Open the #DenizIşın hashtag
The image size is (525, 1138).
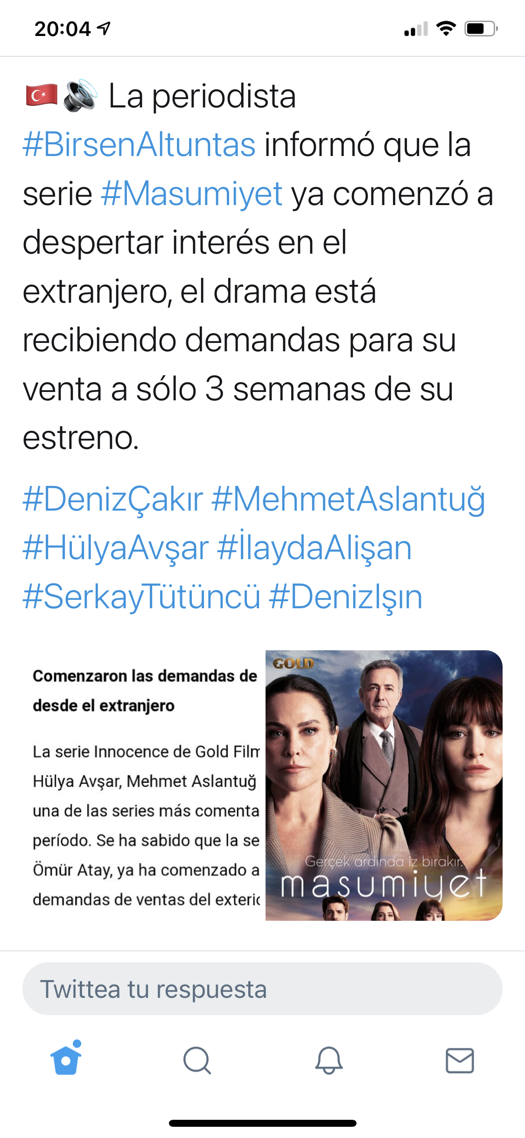[x=345, y=597]
